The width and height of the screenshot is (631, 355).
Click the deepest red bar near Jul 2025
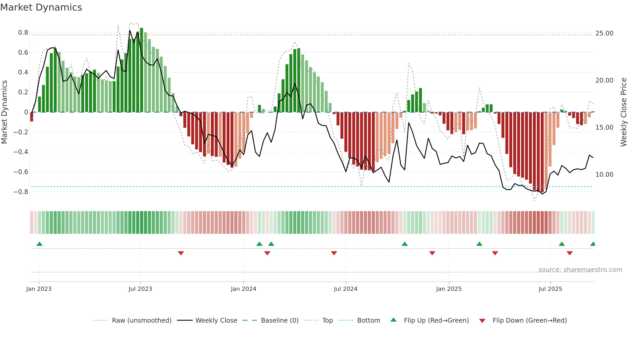(x=542, y=152)
